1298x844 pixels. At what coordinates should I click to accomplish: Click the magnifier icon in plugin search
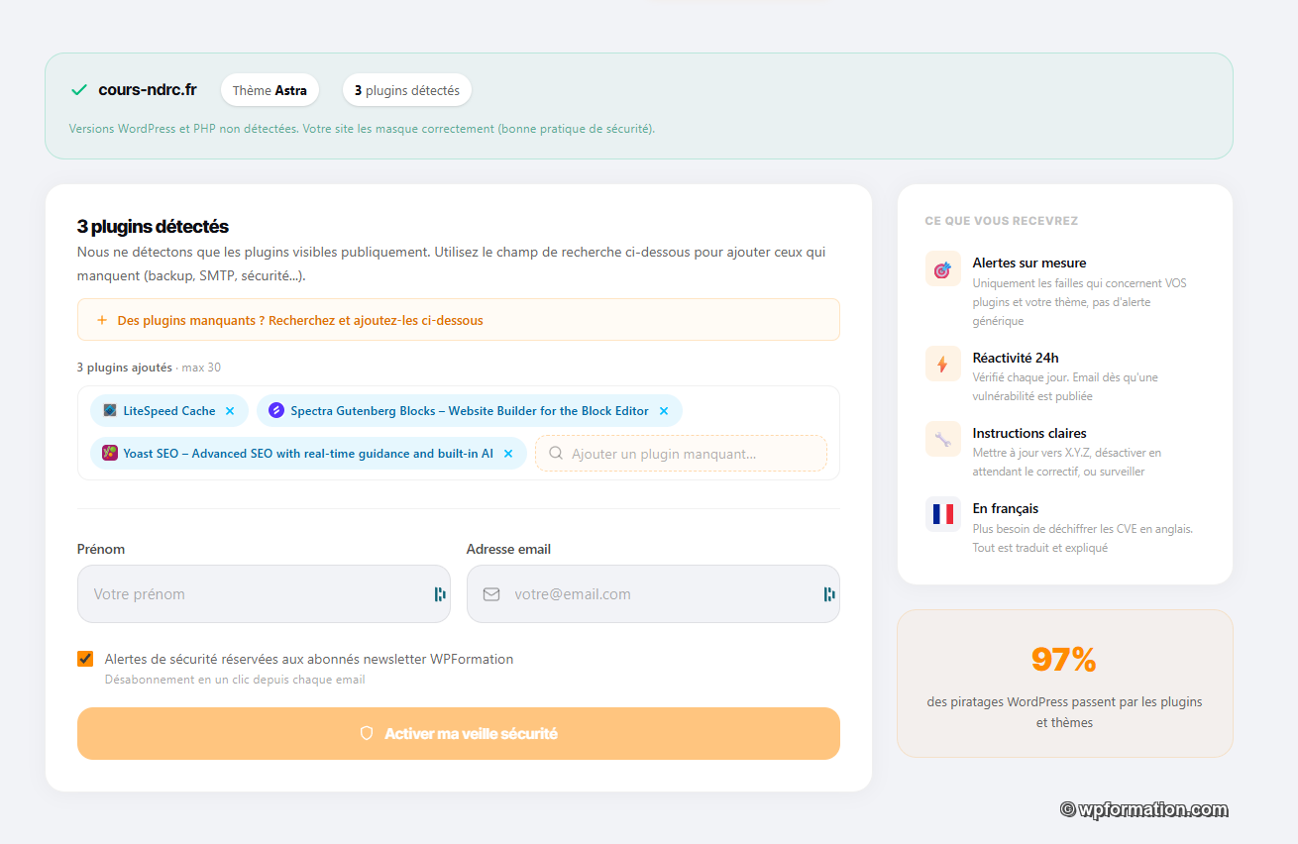(x=556, y=454)
